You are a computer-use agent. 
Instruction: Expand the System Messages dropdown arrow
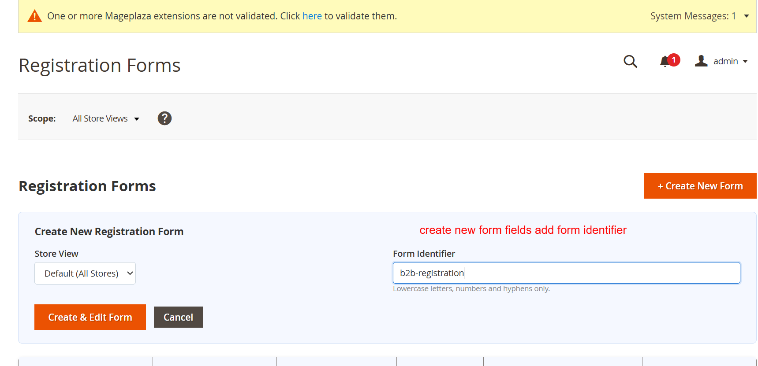[x=747, y=16]
